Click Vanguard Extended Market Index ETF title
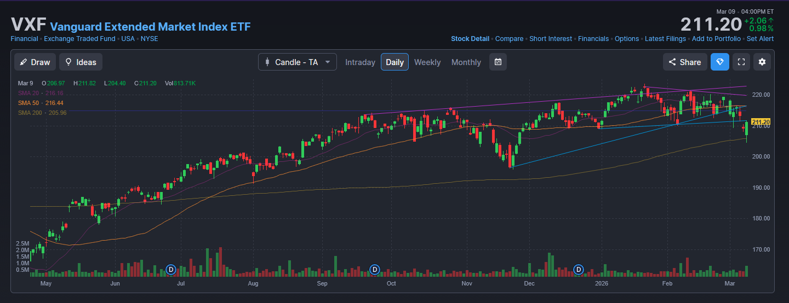789x303 pixels. pyautogui.click(x=150, y=26)
